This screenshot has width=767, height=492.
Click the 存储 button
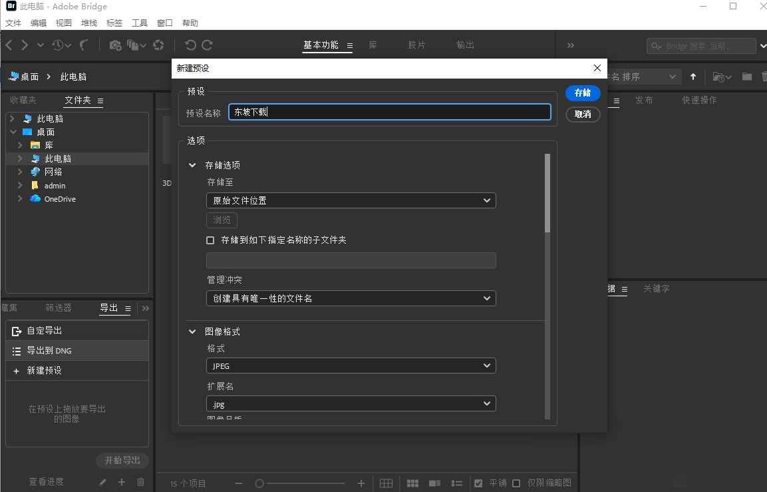click(583, 93)
